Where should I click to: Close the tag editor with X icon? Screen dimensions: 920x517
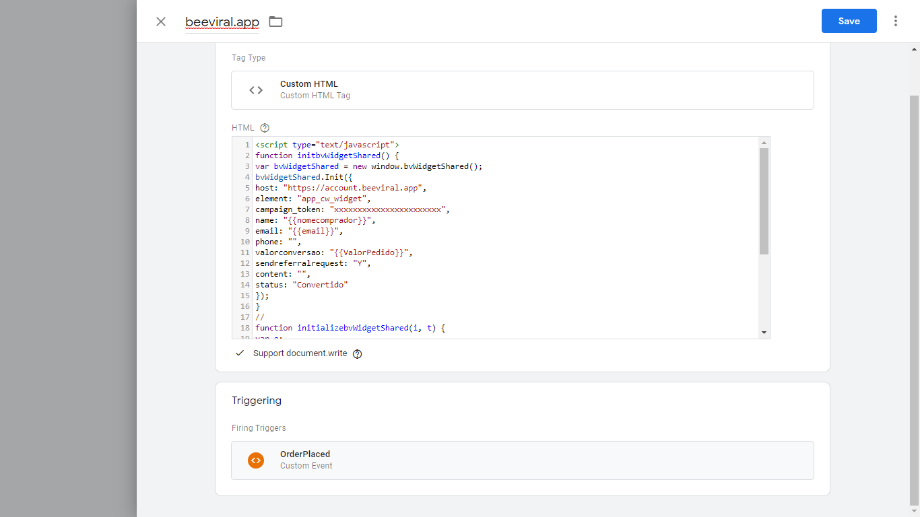click(x=161, y=22)
